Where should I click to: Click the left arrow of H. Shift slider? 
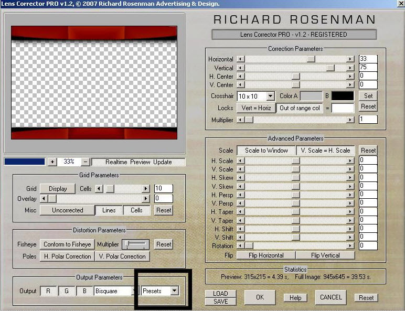[x=240, y=229]
